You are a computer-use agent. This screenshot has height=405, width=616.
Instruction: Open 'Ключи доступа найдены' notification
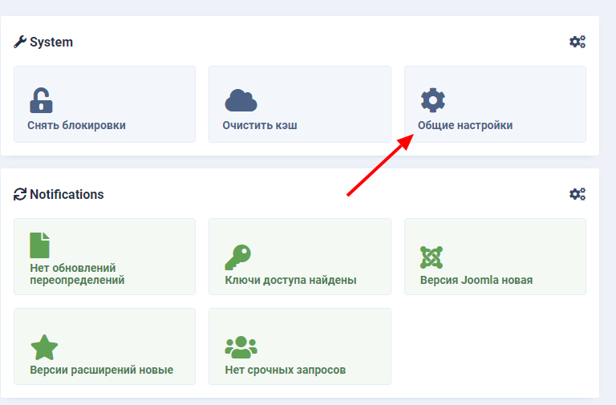(x=300, y=257)
